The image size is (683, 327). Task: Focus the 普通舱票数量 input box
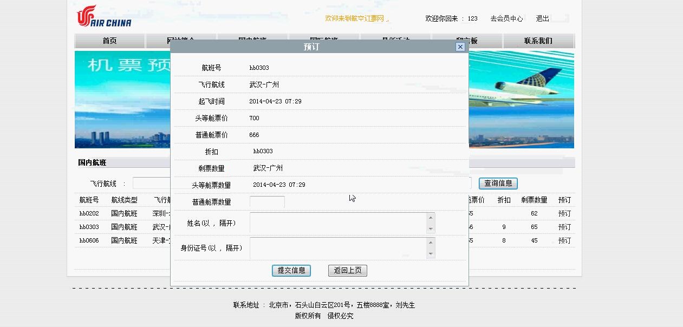click(267, 202)
